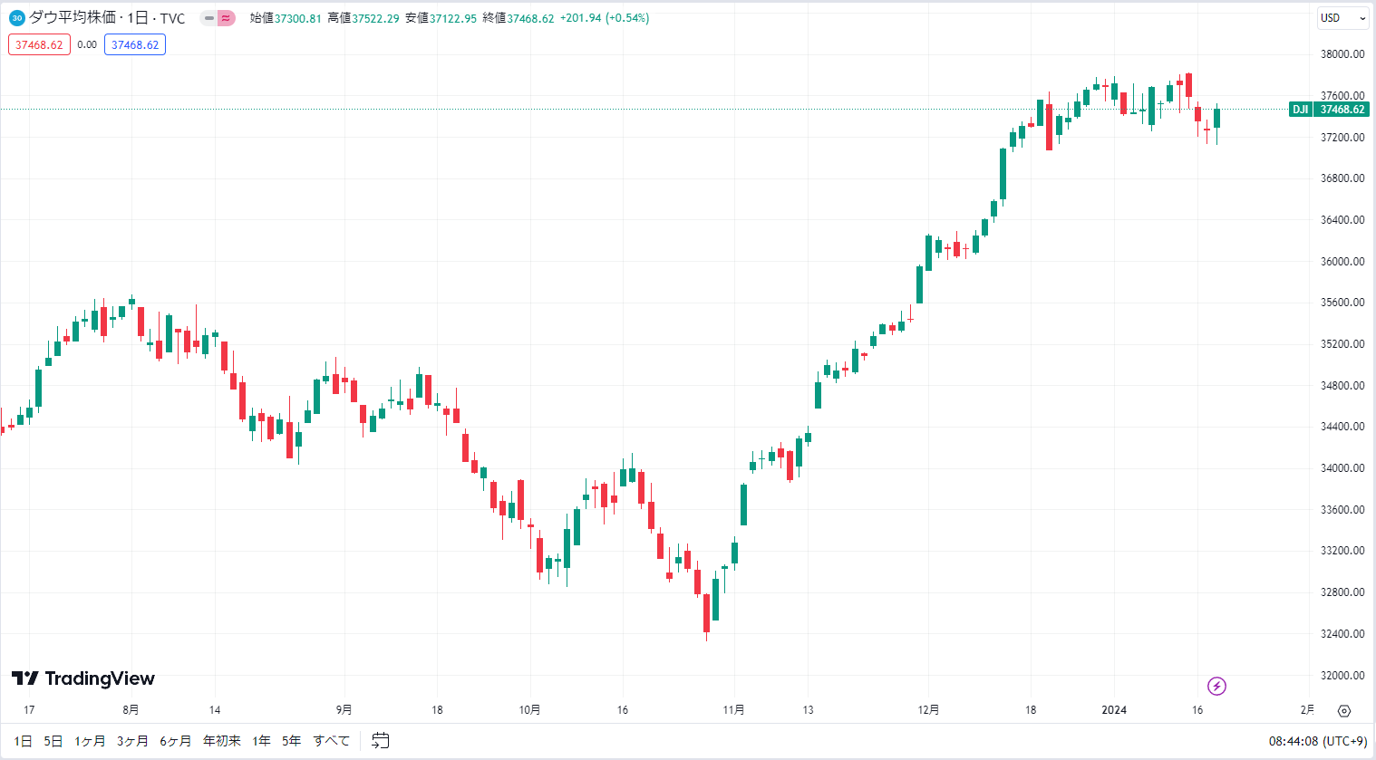Toggle the pink approximate-data indicator
1376x760 pixels.
point(227,18)
